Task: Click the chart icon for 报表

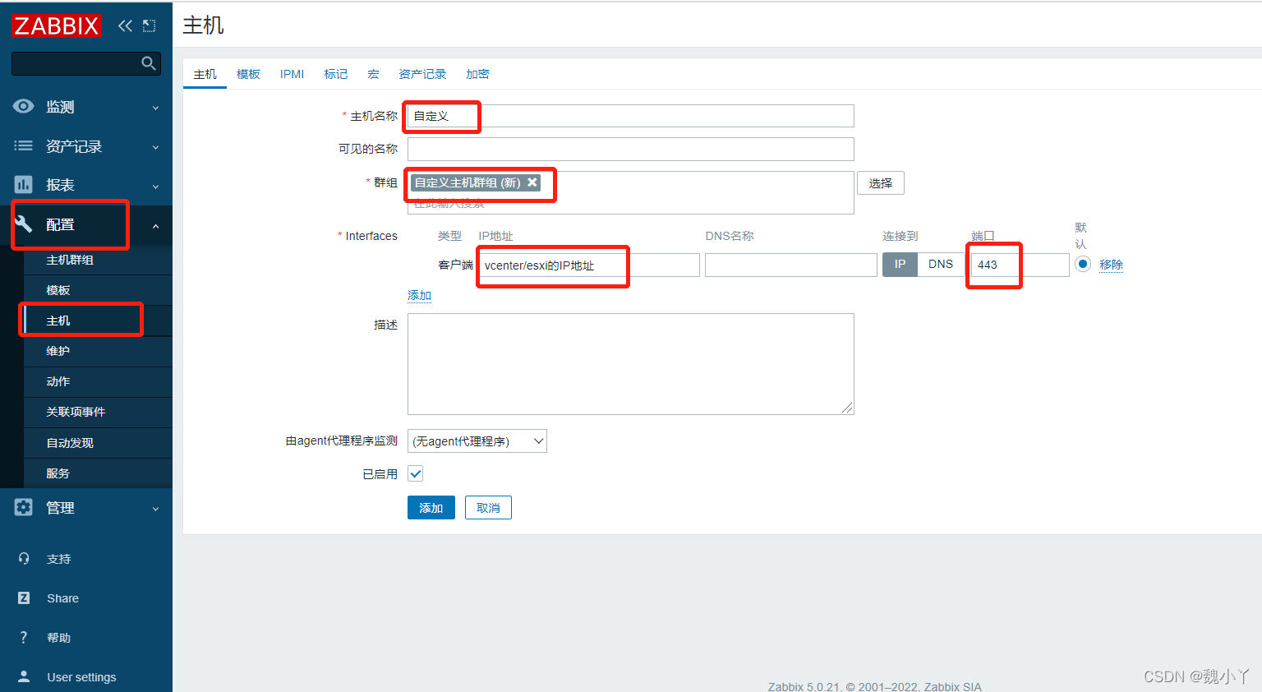Action: [x=23, y=184]
